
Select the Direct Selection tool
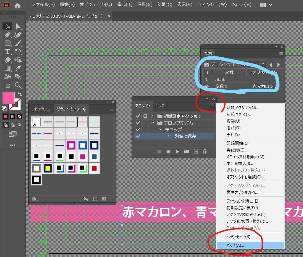click(18, 26)
